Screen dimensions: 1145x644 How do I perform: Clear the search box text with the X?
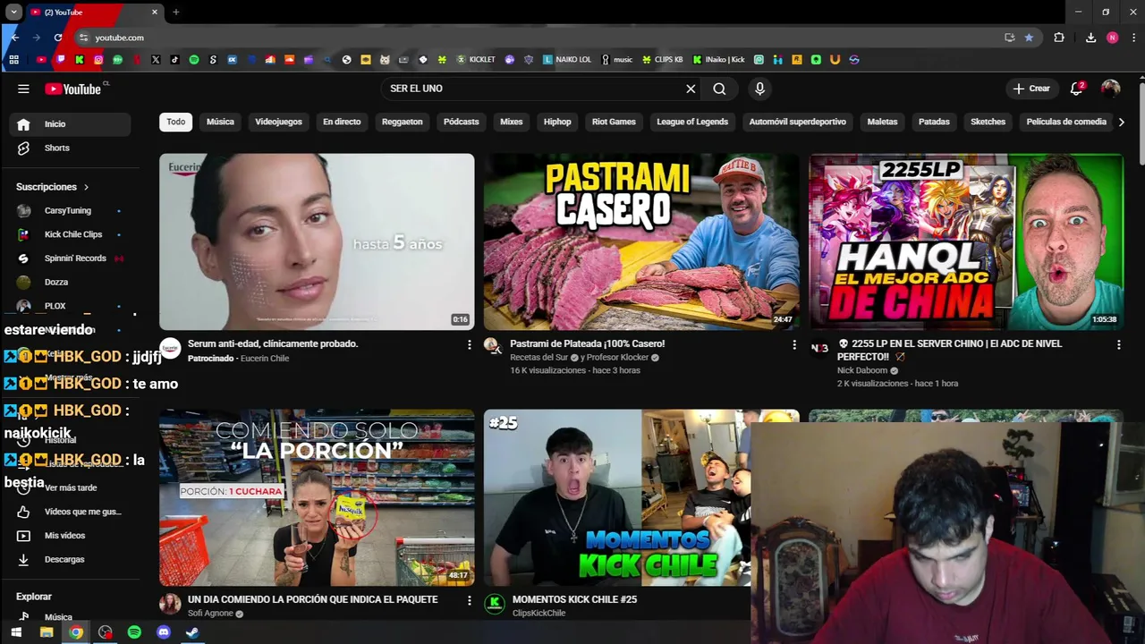tap(691, 89)
